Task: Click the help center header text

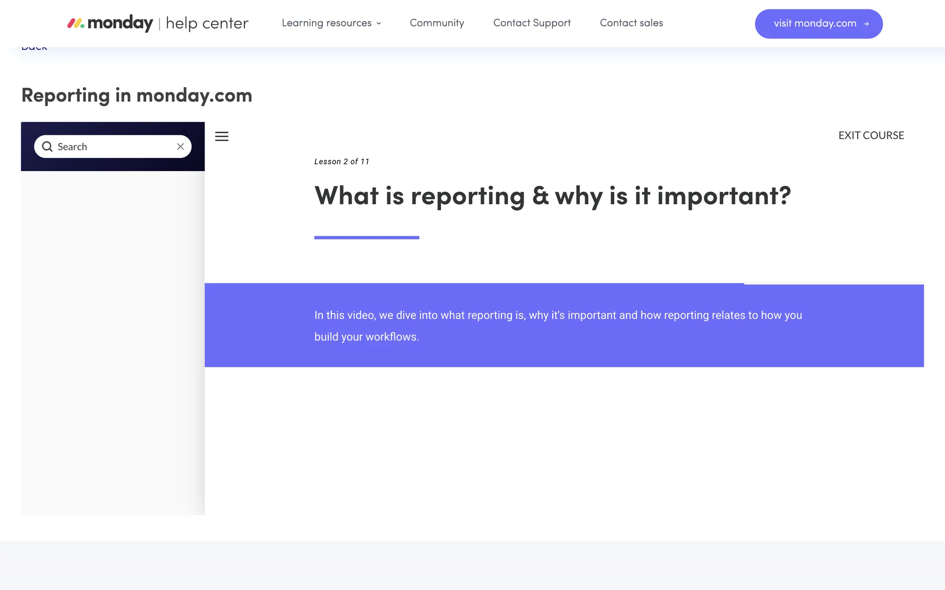Action: (x=207, y=23)
